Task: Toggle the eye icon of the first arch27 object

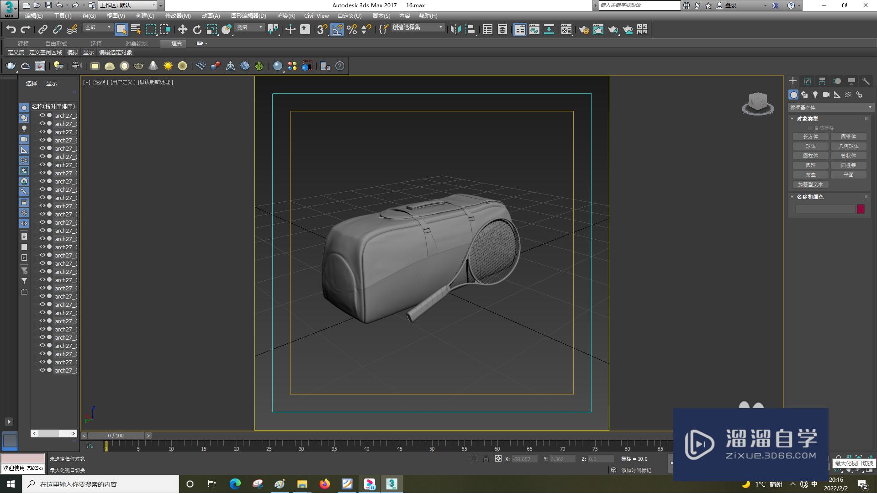Action: pos(42,116)
